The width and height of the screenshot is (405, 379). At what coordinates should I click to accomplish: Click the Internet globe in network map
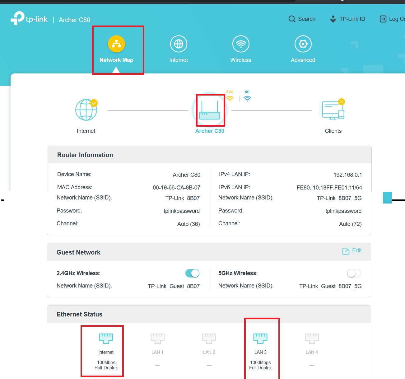pos(86,110)
